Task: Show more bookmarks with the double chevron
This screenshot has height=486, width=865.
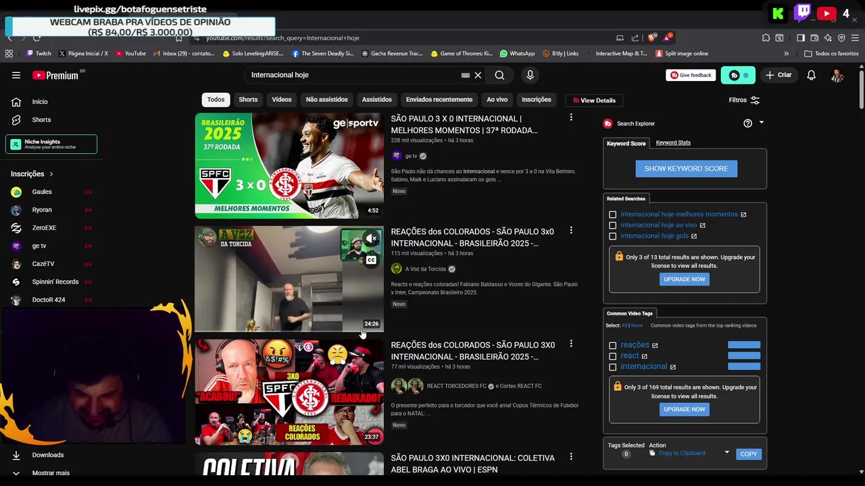Action: 786,53
